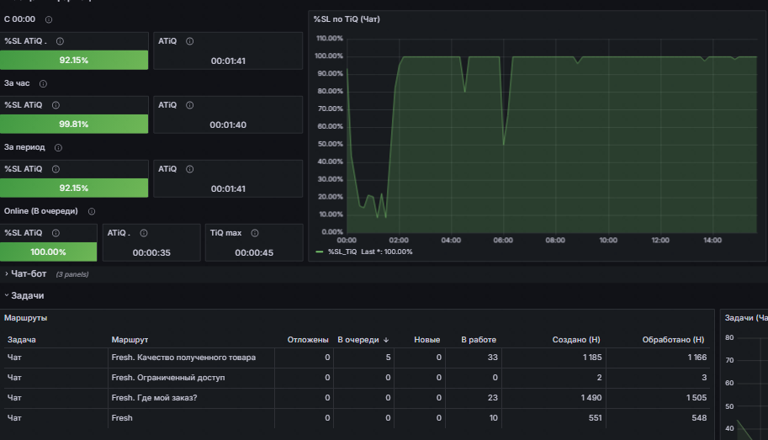Click the sort arrow in "В очереди" column

pos(386,340)
